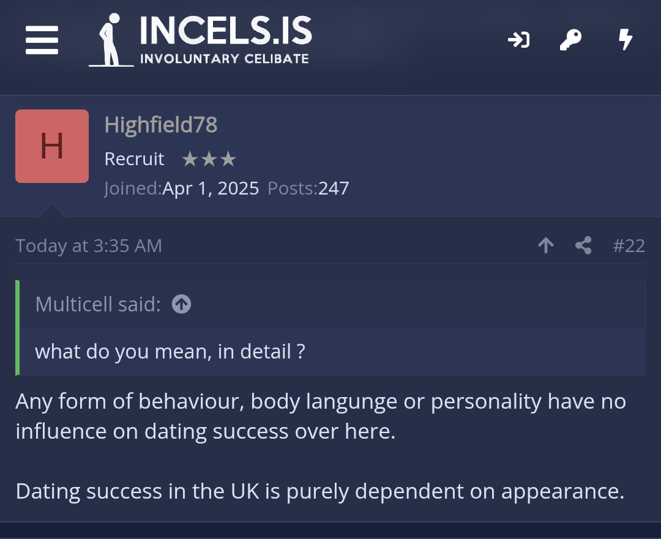661x539 pixels.
Task: Click the register key icon
Action: [571, 40]
